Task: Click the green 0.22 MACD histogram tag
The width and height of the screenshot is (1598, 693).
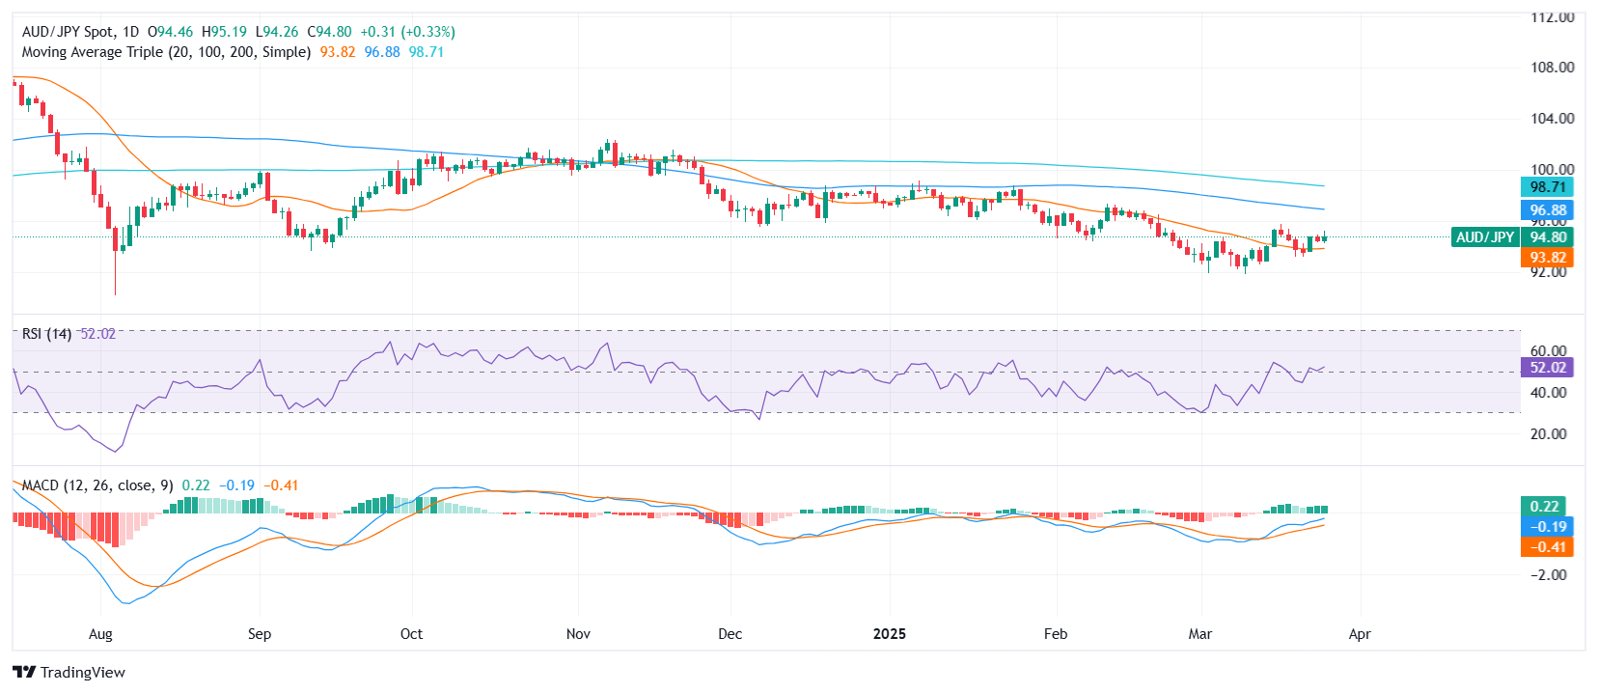Action: (1545, 507)
